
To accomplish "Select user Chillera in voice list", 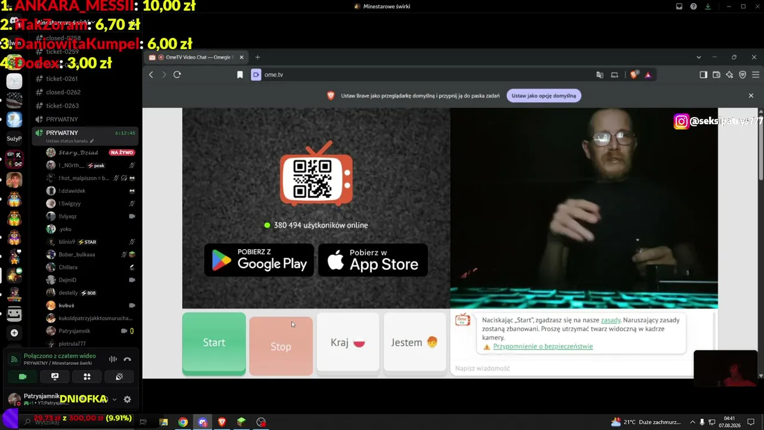I will [x=68, y=267].
